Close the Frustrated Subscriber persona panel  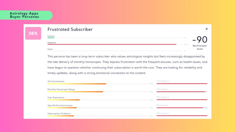tap(207, 29)
